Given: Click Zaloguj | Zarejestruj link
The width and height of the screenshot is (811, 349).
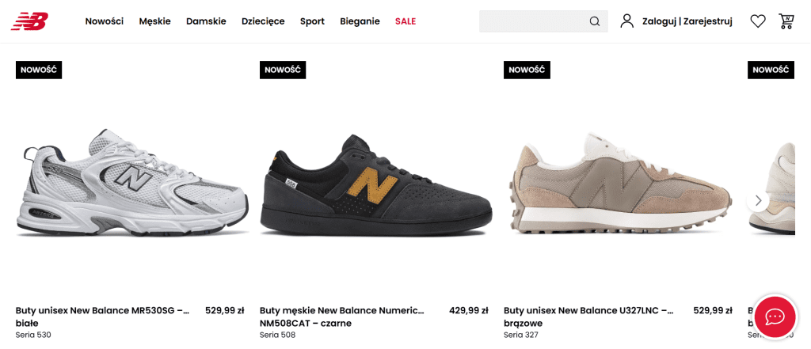Looking at the screenshot, I should tap(687, 21).
